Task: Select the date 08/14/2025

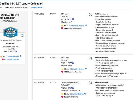Action: tap(39, 58)
